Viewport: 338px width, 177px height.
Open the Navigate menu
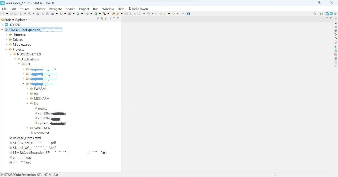pyautogui.click(x=56, y=9)
